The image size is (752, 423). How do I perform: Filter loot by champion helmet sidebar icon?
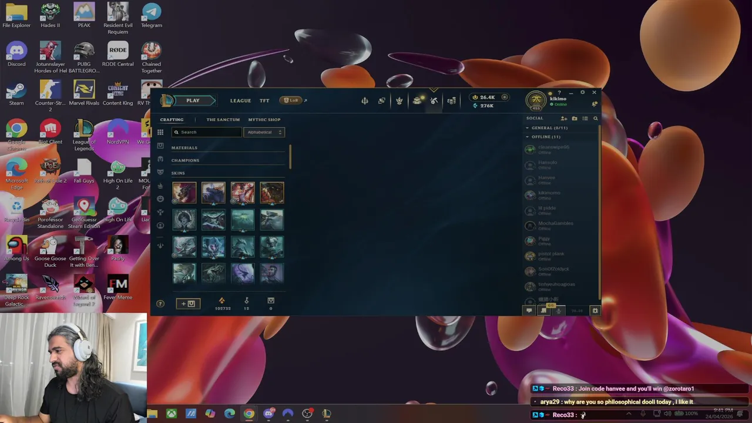(160, 159)
